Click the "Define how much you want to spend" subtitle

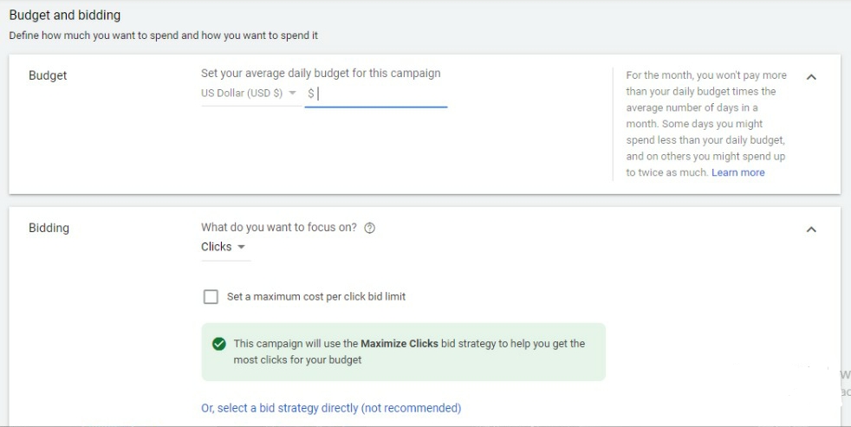tap(162, 36)
